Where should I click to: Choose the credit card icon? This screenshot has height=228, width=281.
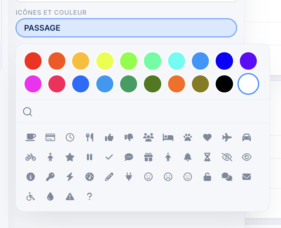[x=50, y=137]
